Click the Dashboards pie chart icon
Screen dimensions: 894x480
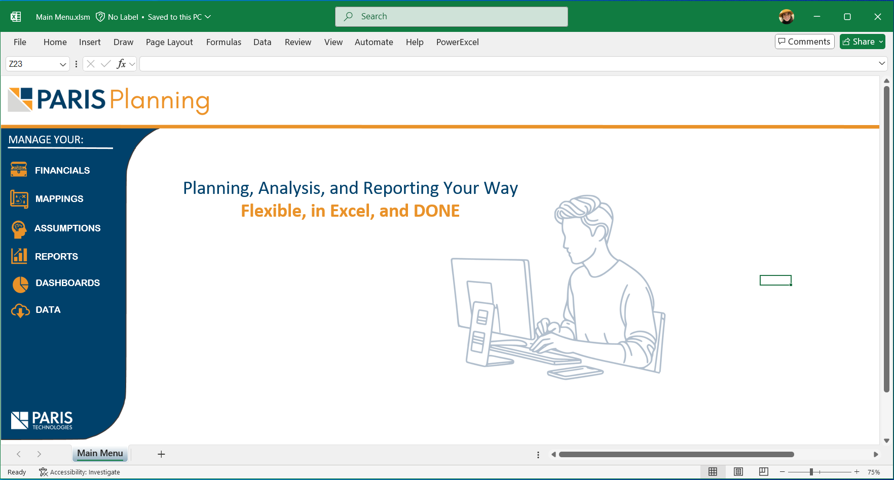click(x=20, y=284)
